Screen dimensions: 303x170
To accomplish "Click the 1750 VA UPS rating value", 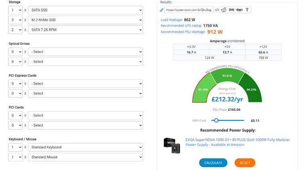I will 210,25.
